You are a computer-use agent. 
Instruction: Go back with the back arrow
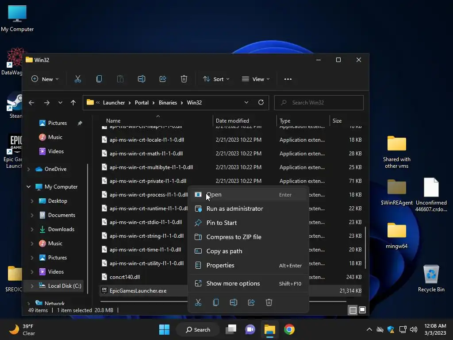tap(31, 103)
